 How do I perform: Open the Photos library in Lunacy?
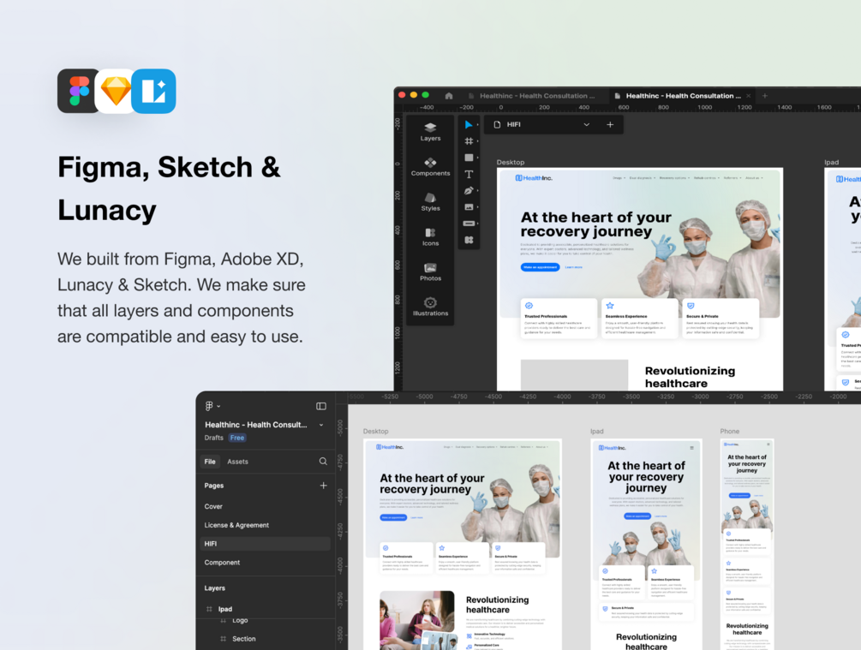coord(430,271)
